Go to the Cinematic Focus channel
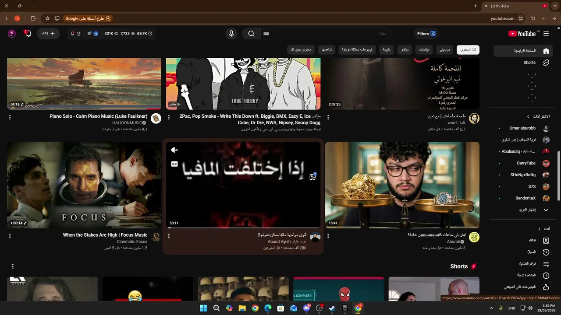 pos(132,241)
